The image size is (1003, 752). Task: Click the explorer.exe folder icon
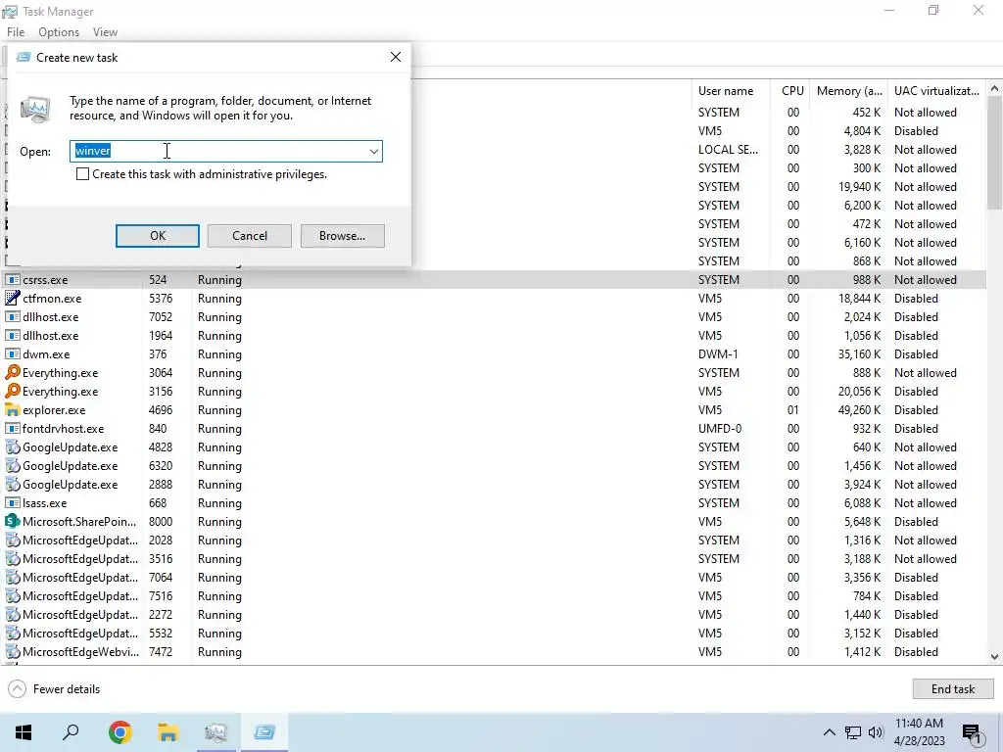click(x=12, y=410)
